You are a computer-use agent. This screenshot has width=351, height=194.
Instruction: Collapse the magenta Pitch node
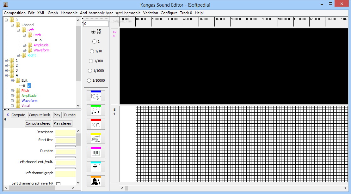24,35
